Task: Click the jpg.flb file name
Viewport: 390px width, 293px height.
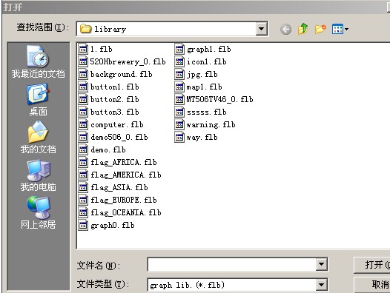Action: (202, 75)
